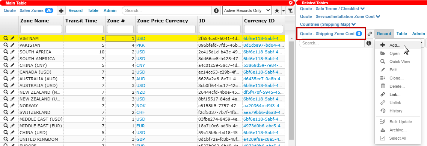The image size is (427, 146).
Task: Click the GBP currency link
Action: pyautogui.click(x=141, y=139)
